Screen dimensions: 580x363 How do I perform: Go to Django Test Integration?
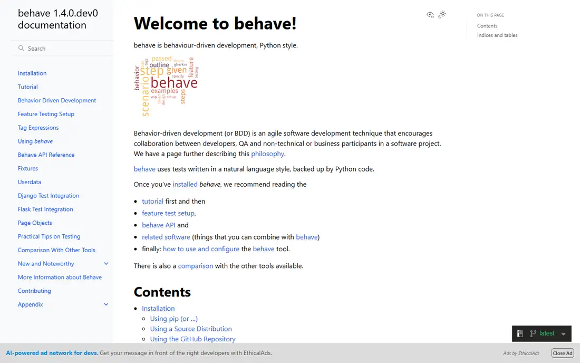tap(49, 196)
